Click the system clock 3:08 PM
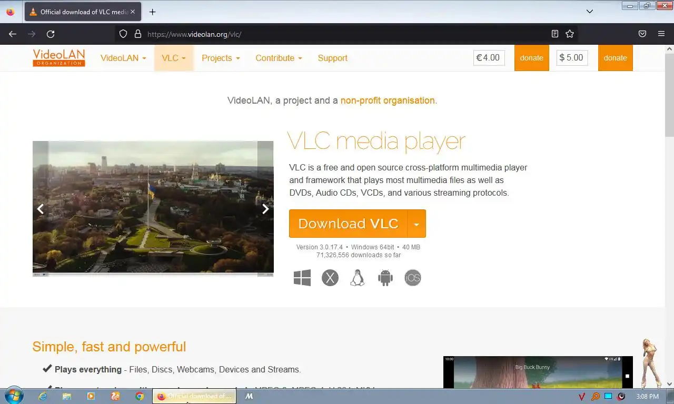 pos(647,396)
